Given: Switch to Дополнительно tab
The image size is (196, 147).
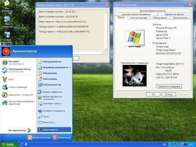Looking at the screenshot, I should (x=180, y=18).
